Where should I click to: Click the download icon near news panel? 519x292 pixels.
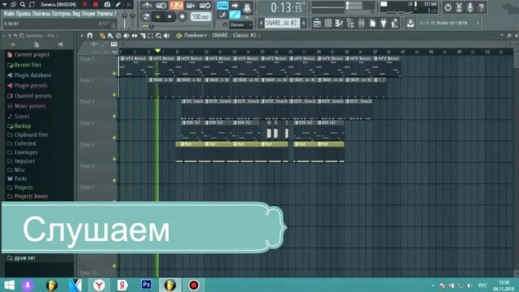[410, 23]
